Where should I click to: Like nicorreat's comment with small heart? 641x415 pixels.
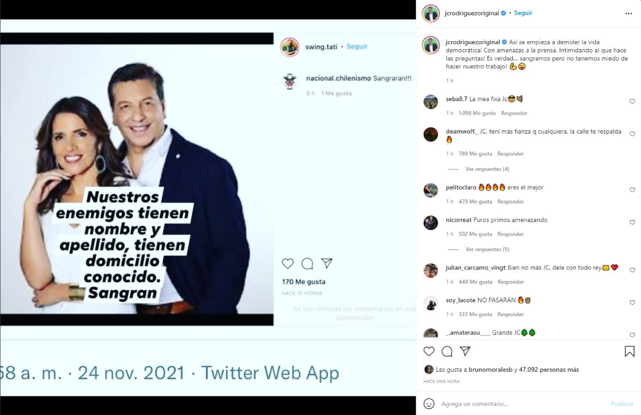pyautogui.click(x=632, y=223)
